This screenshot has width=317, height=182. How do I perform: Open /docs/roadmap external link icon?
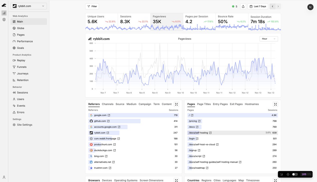point(207,168)
